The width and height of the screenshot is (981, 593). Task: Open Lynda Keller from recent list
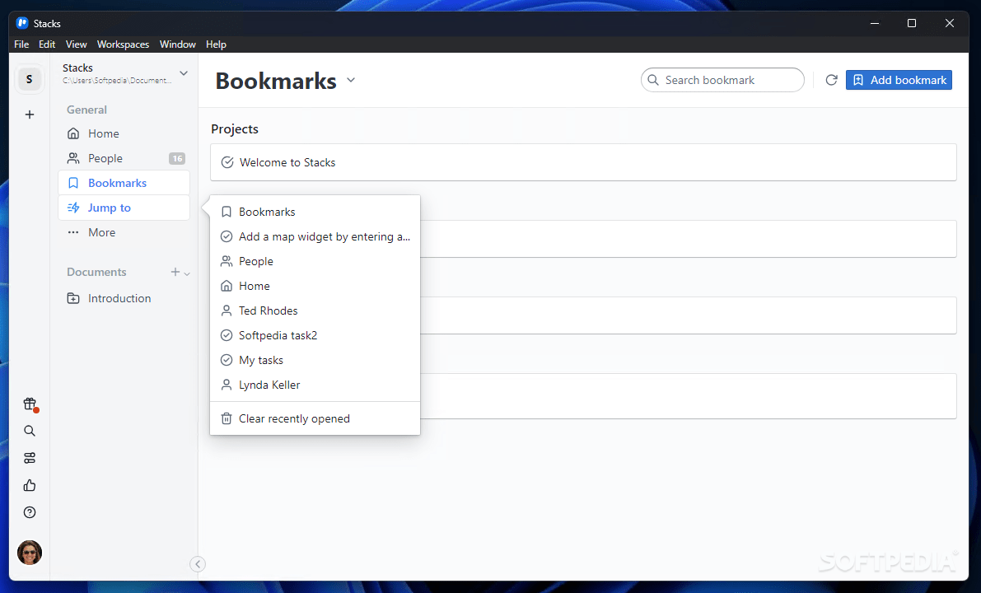(315, 385)
